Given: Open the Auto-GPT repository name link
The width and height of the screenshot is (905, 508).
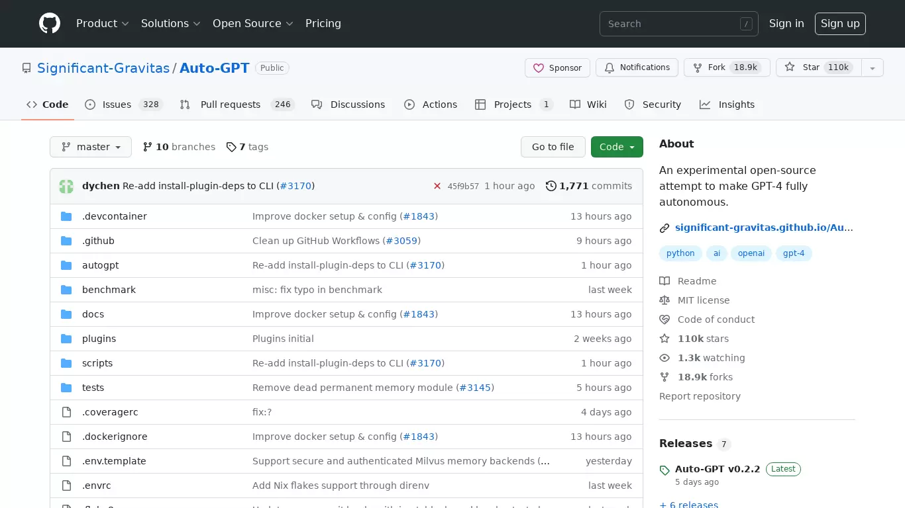Looking at the screenshot, I should pos(215,68).
